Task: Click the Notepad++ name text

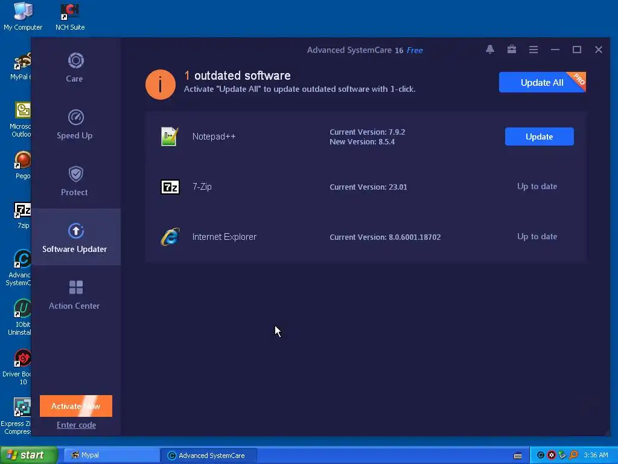Action: (x=214, y=137)
